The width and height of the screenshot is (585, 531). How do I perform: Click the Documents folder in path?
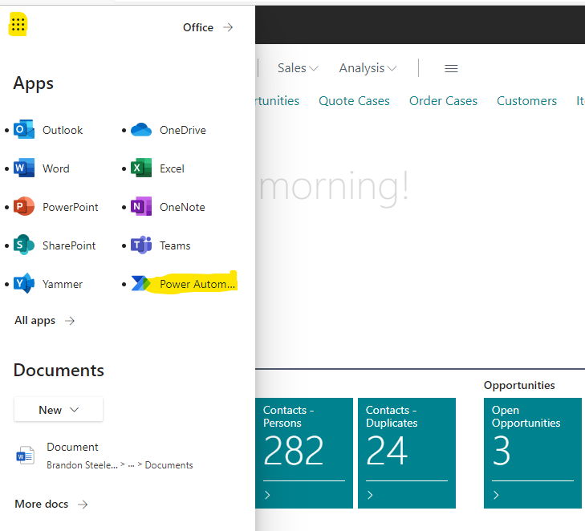[169, 465]
